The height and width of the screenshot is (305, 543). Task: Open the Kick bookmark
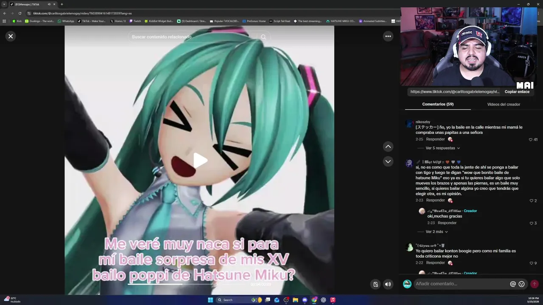[x=17, y=21]
